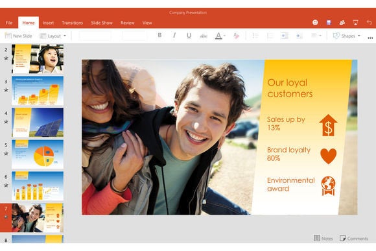Open the font color dropdown arrow
Image resolution: width=376 pixels, height=251 pixels.
[x=224, y=36]
